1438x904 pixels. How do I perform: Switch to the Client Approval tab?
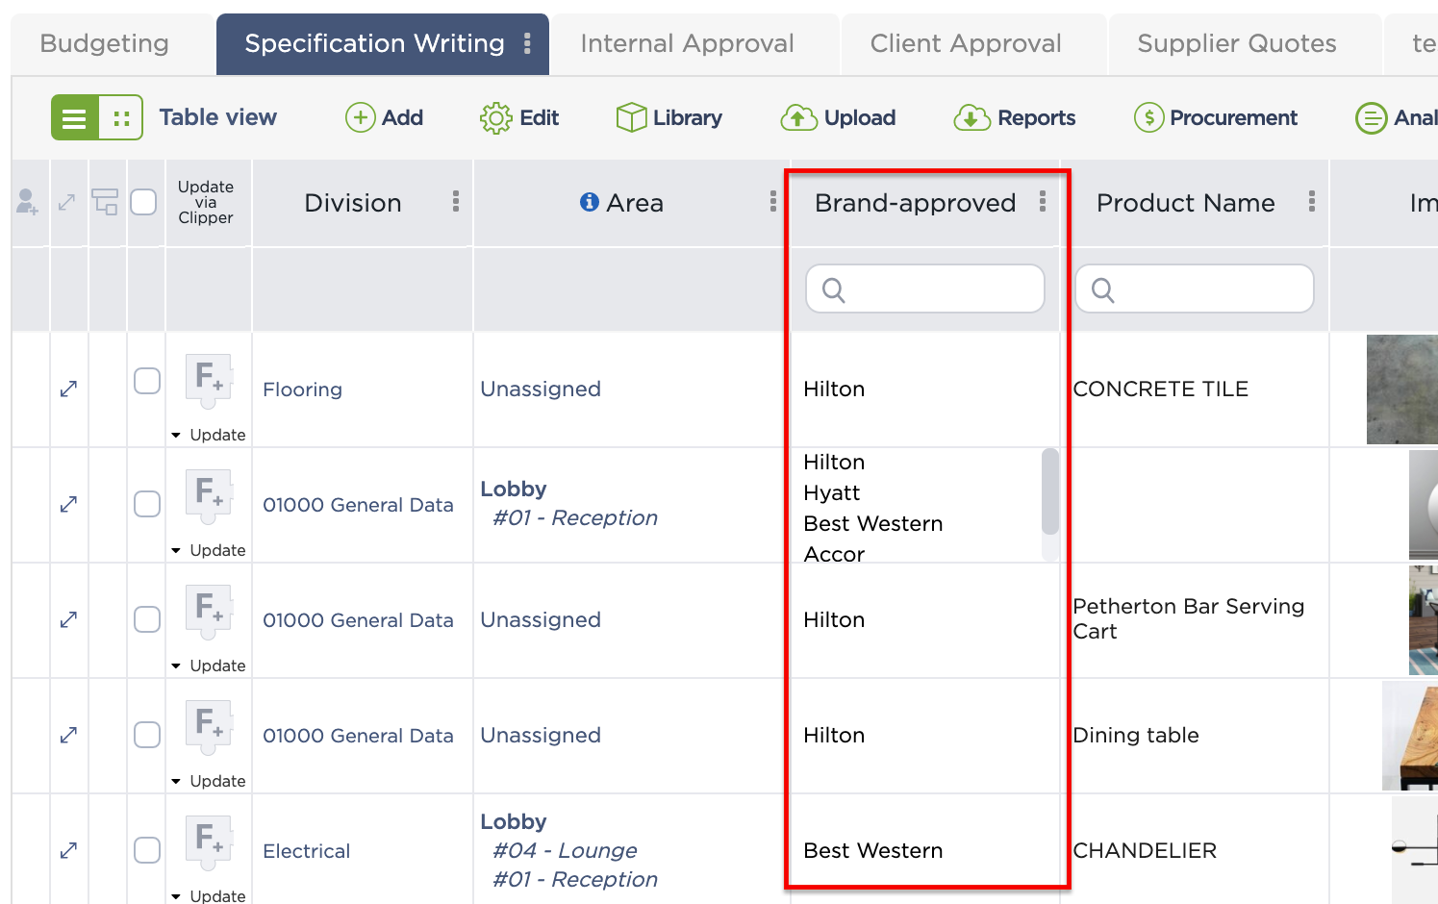pos(966,43)
